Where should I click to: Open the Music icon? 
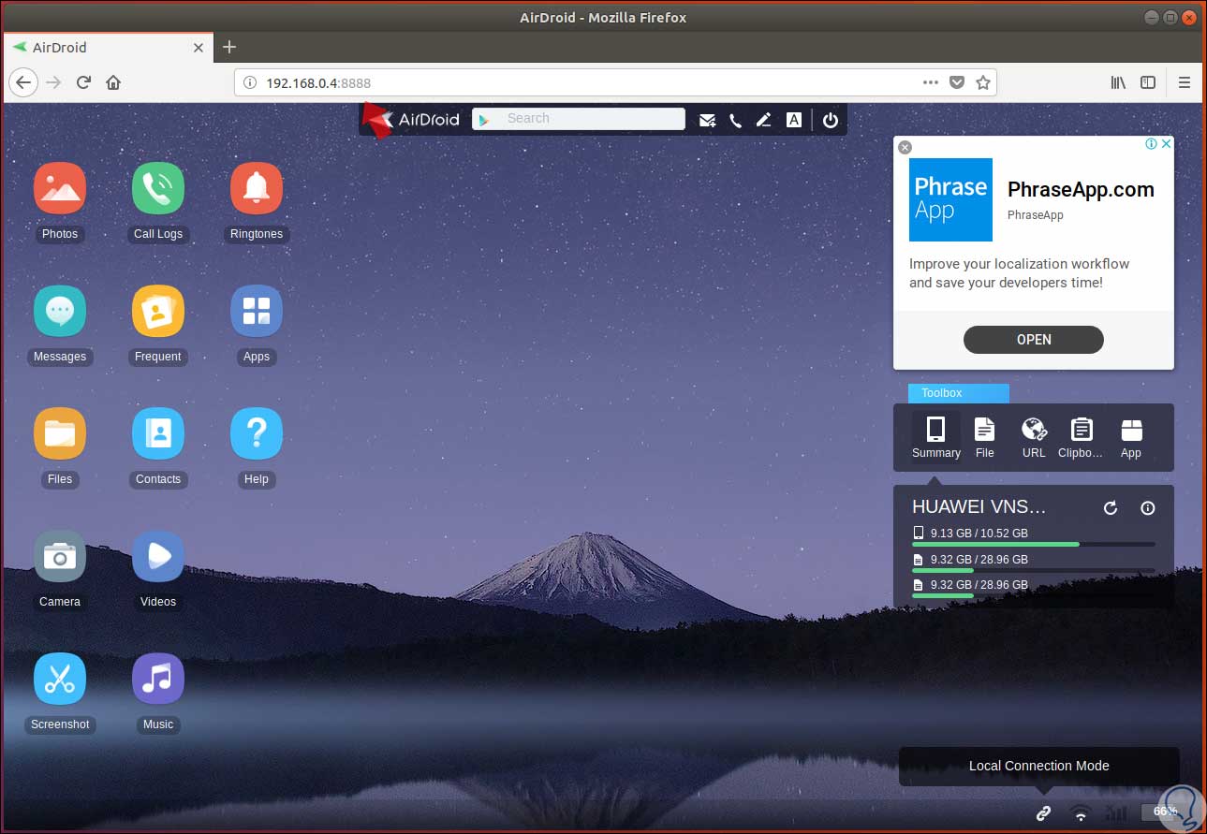pyautogui.click(x=158, y=679)
